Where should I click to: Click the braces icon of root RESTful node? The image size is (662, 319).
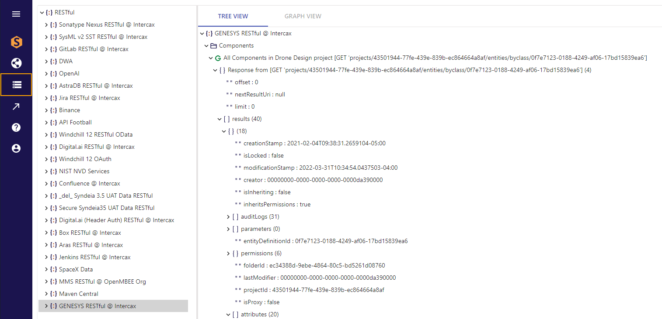49,13
